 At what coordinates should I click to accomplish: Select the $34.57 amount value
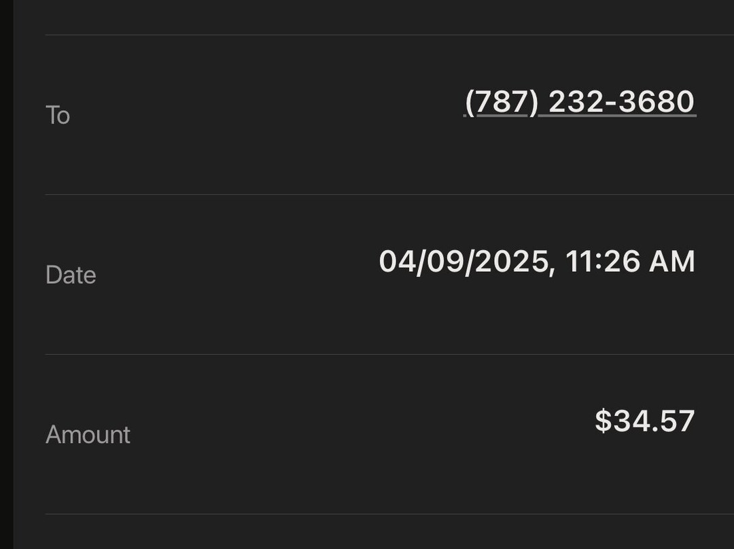644,421
